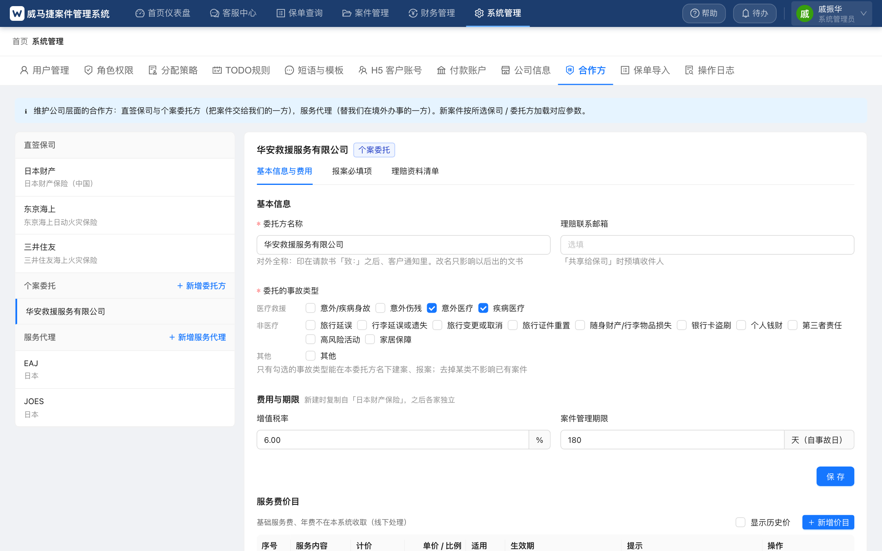Click the 付款账户 bank icon
The image size is (882, 551).
click(441, 70)
